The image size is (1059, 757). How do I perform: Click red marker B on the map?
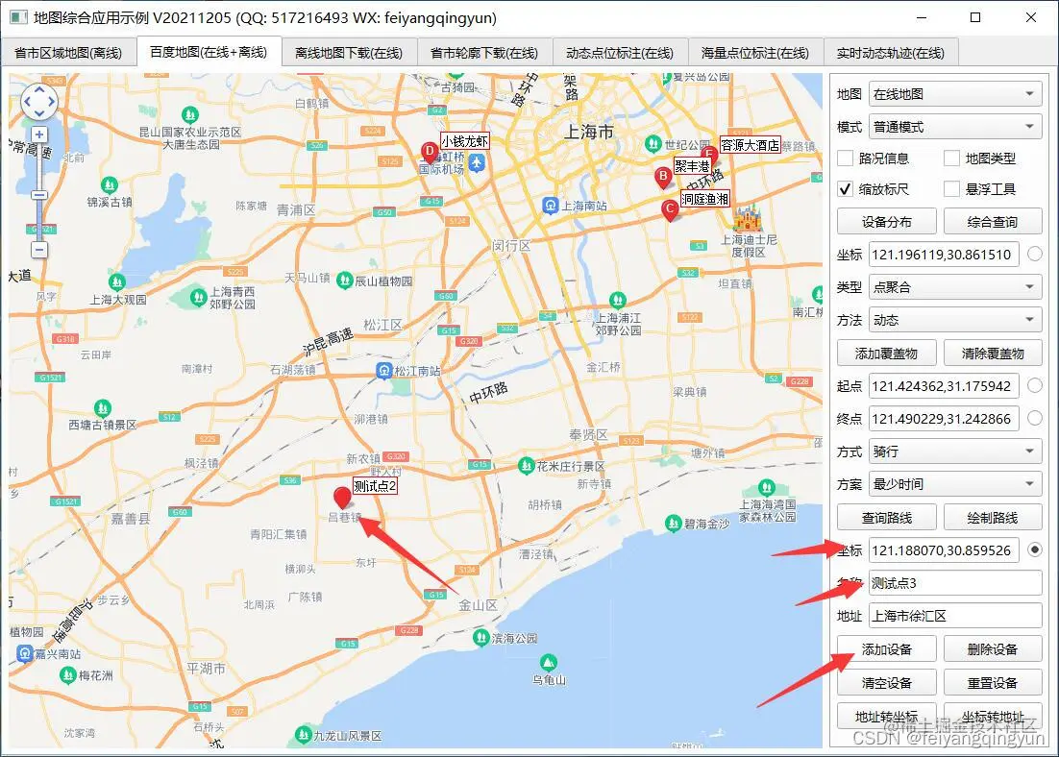663,179
